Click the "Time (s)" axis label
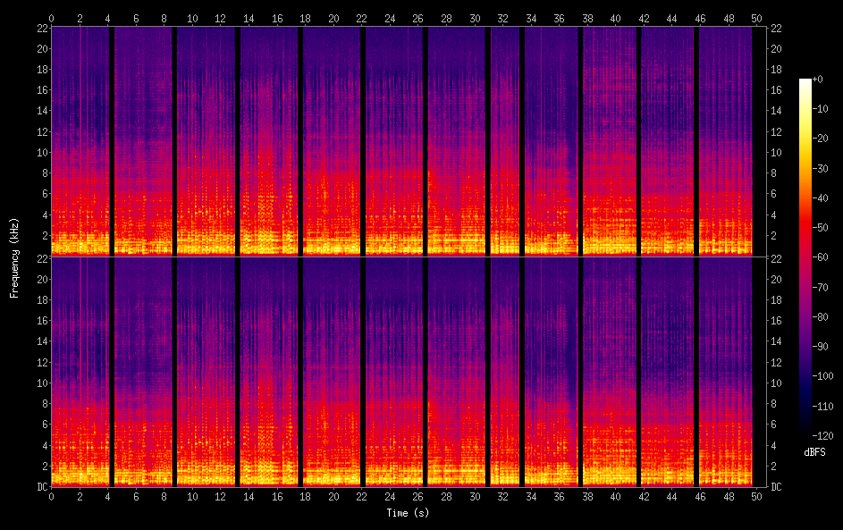Image resolution: width=843 pixels, height=530 pixels. (x=407, y=513)
